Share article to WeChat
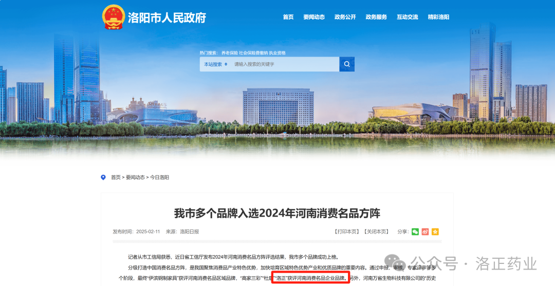Image resolution: width=555 pixels, height=286 pixels. click(415, 231)
